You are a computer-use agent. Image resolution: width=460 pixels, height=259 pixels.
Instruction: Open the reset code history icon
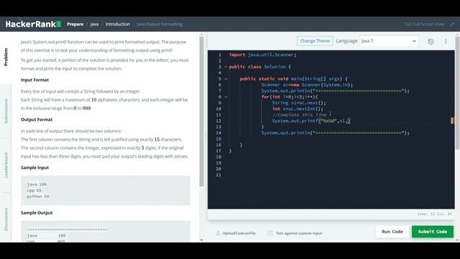[431, 42]
